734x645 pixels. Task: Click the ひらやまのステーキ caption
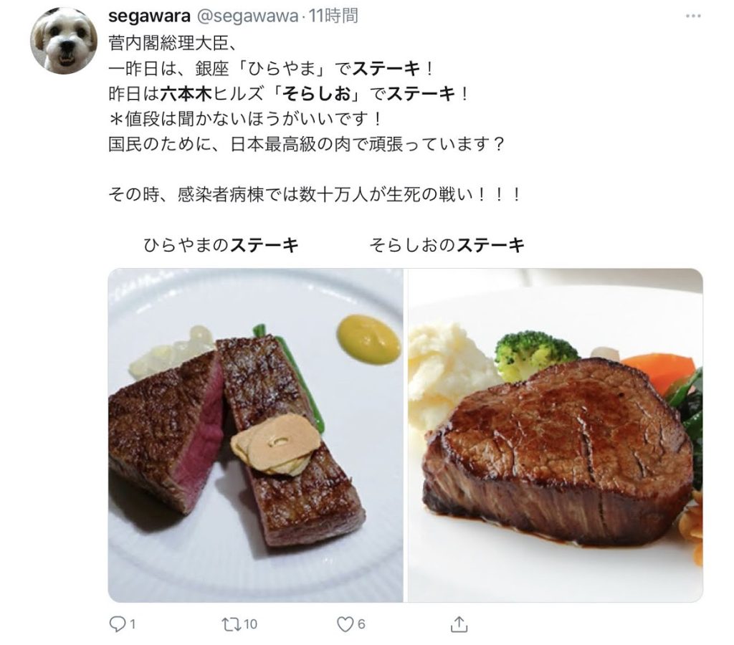[221, 245]
